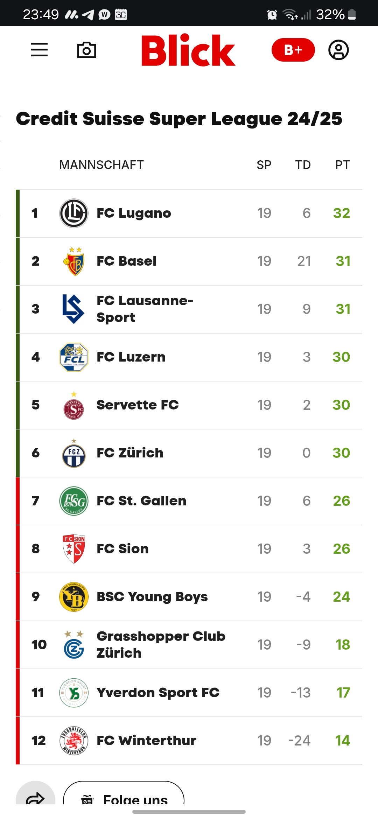Tap the FC Winterthur club crest

coord(74,741)
